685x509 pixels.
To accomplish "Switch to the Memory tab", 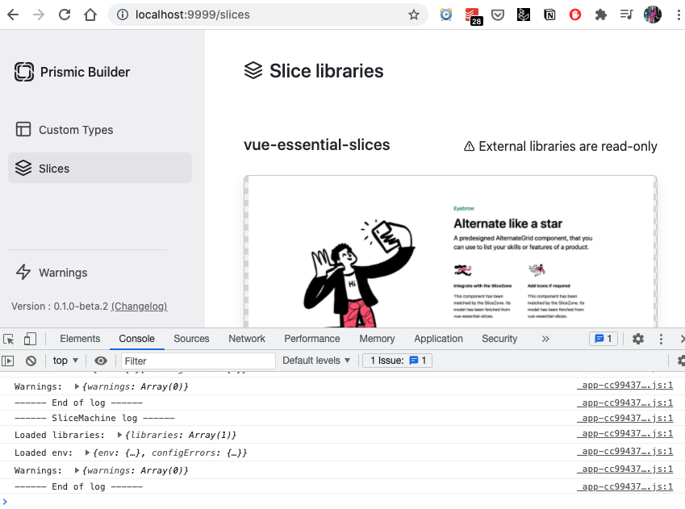I will point(377,339).
